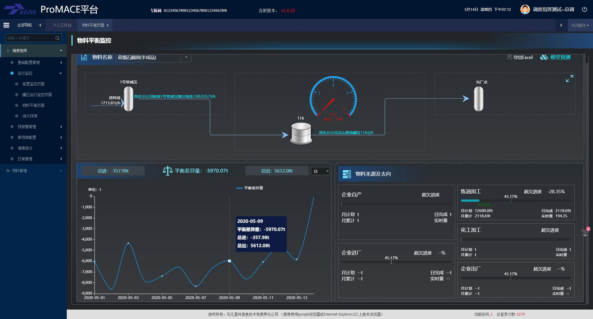Open the 关闭操作 dropdown
The height and width of the screenshot is (319, 593).
coord(580,25)
